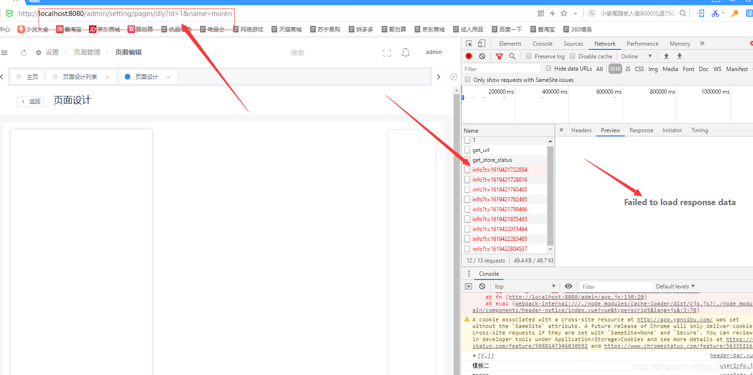Enable the Disable cache checkbox
753x375 pixels.
573,56
